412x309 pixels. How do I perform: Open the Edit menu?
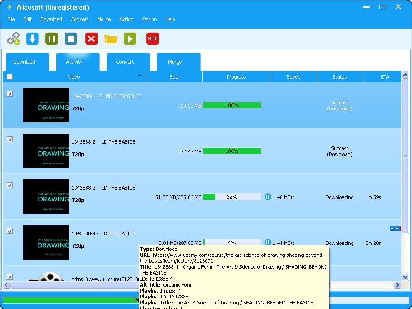pyautogui.click(x=27, y=19)
